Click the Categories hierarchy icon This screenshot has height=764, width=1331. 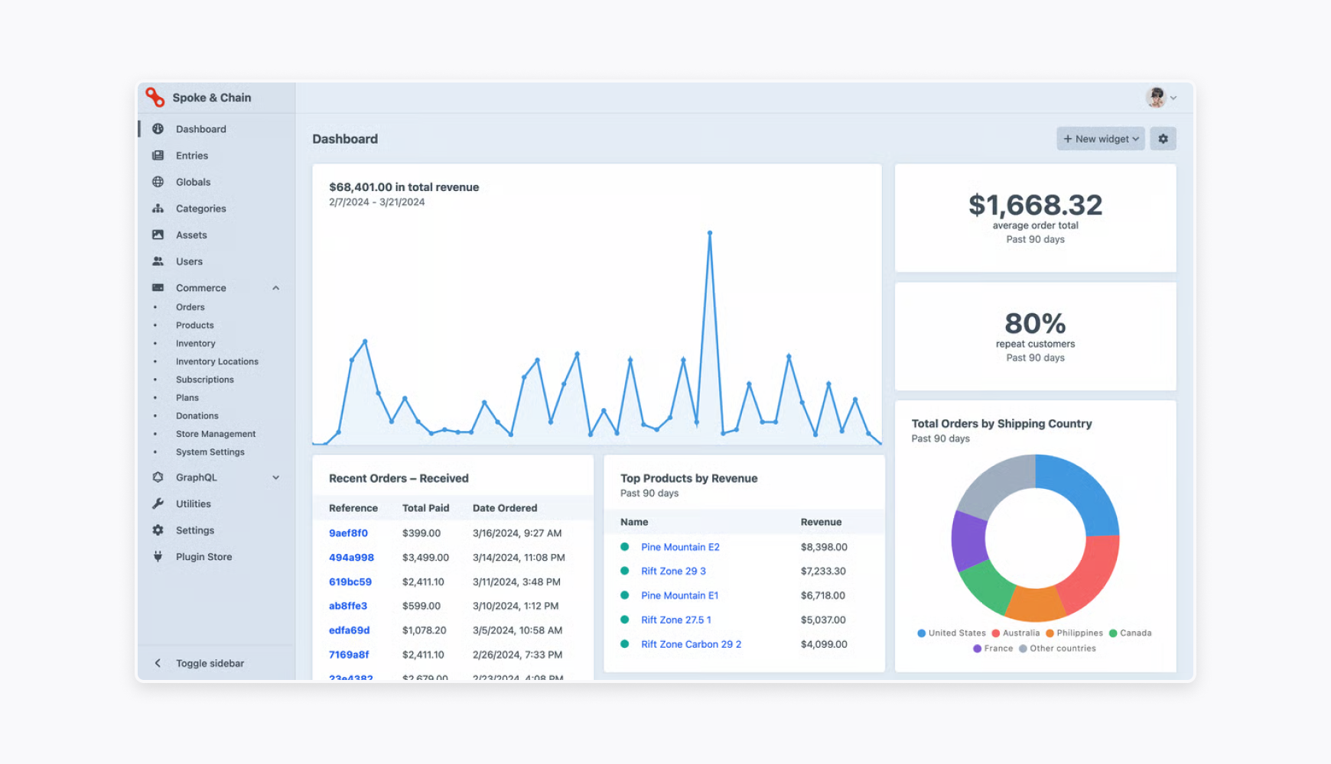(x=158, y=209)
